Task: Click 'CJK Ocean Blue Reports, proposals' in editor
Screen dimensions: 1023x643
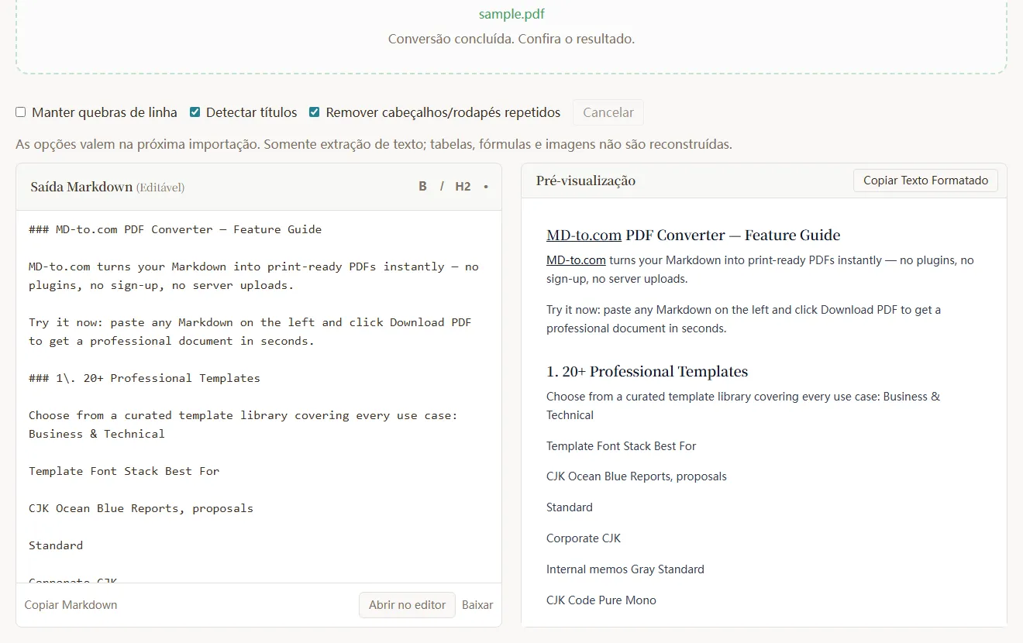Action: coord(141,508)
